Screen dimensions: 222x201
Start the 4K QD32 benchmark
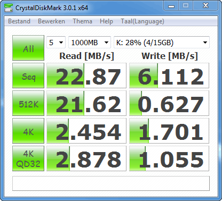(x=28, y=158)
